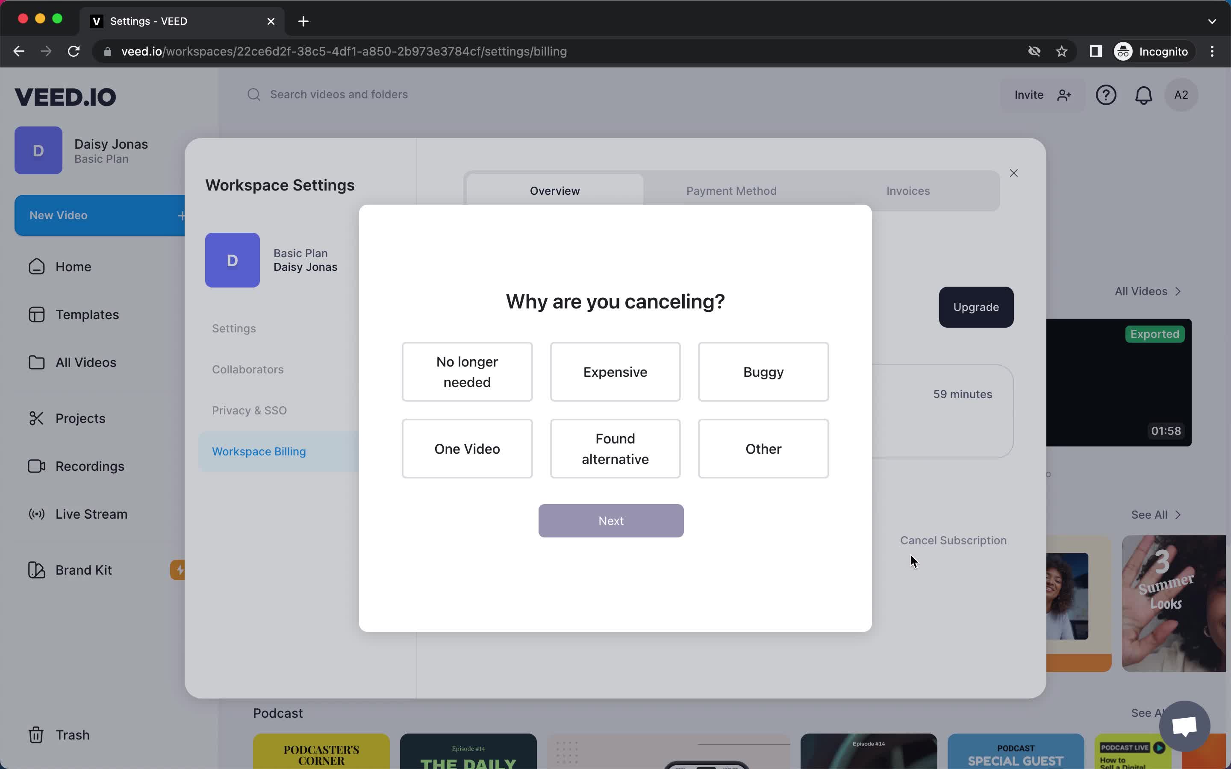Bookmark this page with star icon
The image size is (1231, 769).
(1061, 51)
